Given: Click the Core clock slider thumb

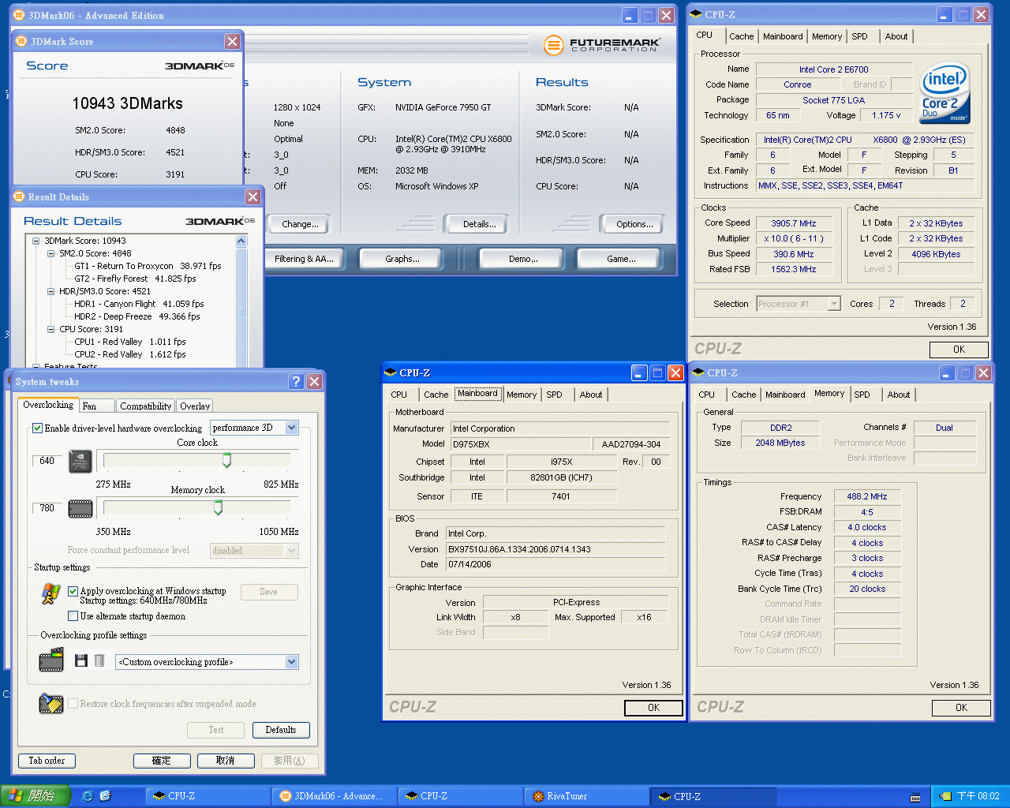Looking at the screenshot, I should click(227, 460).
